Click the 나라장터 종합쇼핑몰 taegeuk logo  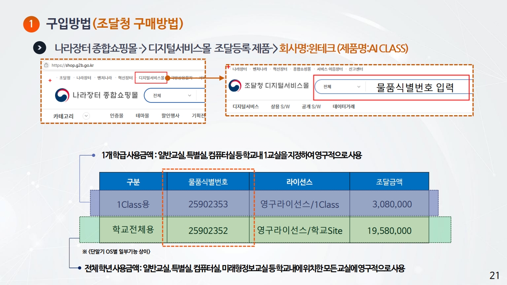click(x=61, y=95)
